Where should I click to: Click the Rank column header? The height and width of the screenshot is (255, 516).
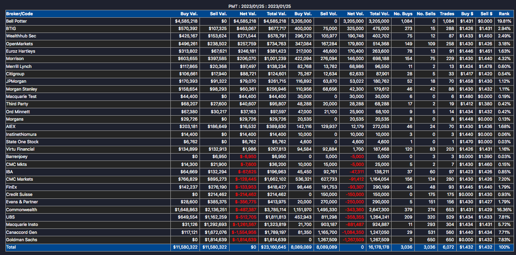click(x=504, y=14)
